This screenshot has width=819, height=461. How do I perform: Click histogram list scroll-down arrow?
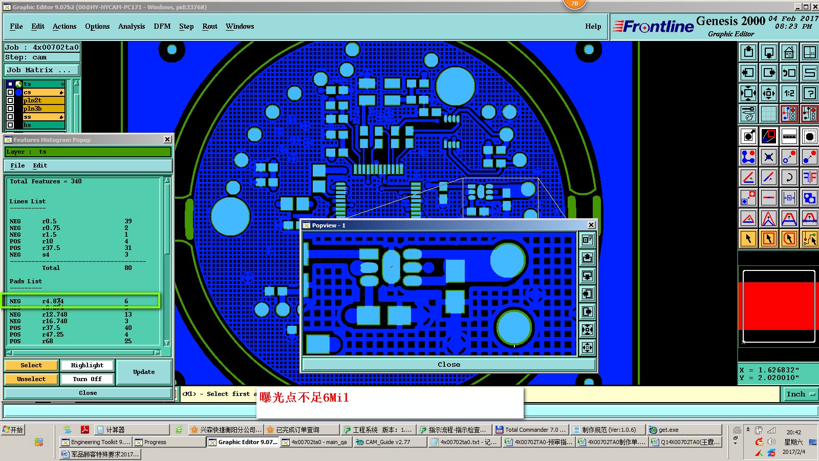click(167, 343)
